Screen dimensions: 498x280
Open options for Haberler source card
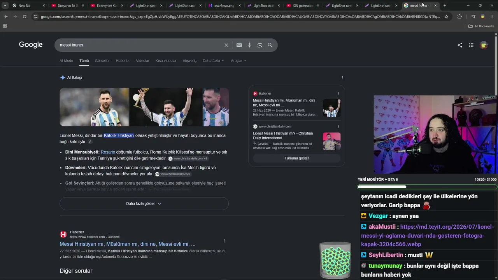pos(338,94)
